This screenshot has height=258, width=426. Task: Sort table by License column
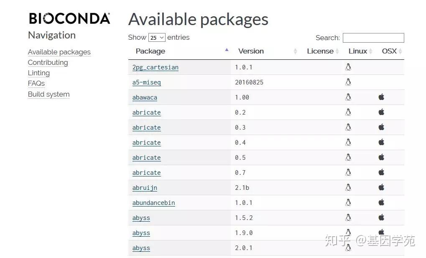tap(320, 51)
